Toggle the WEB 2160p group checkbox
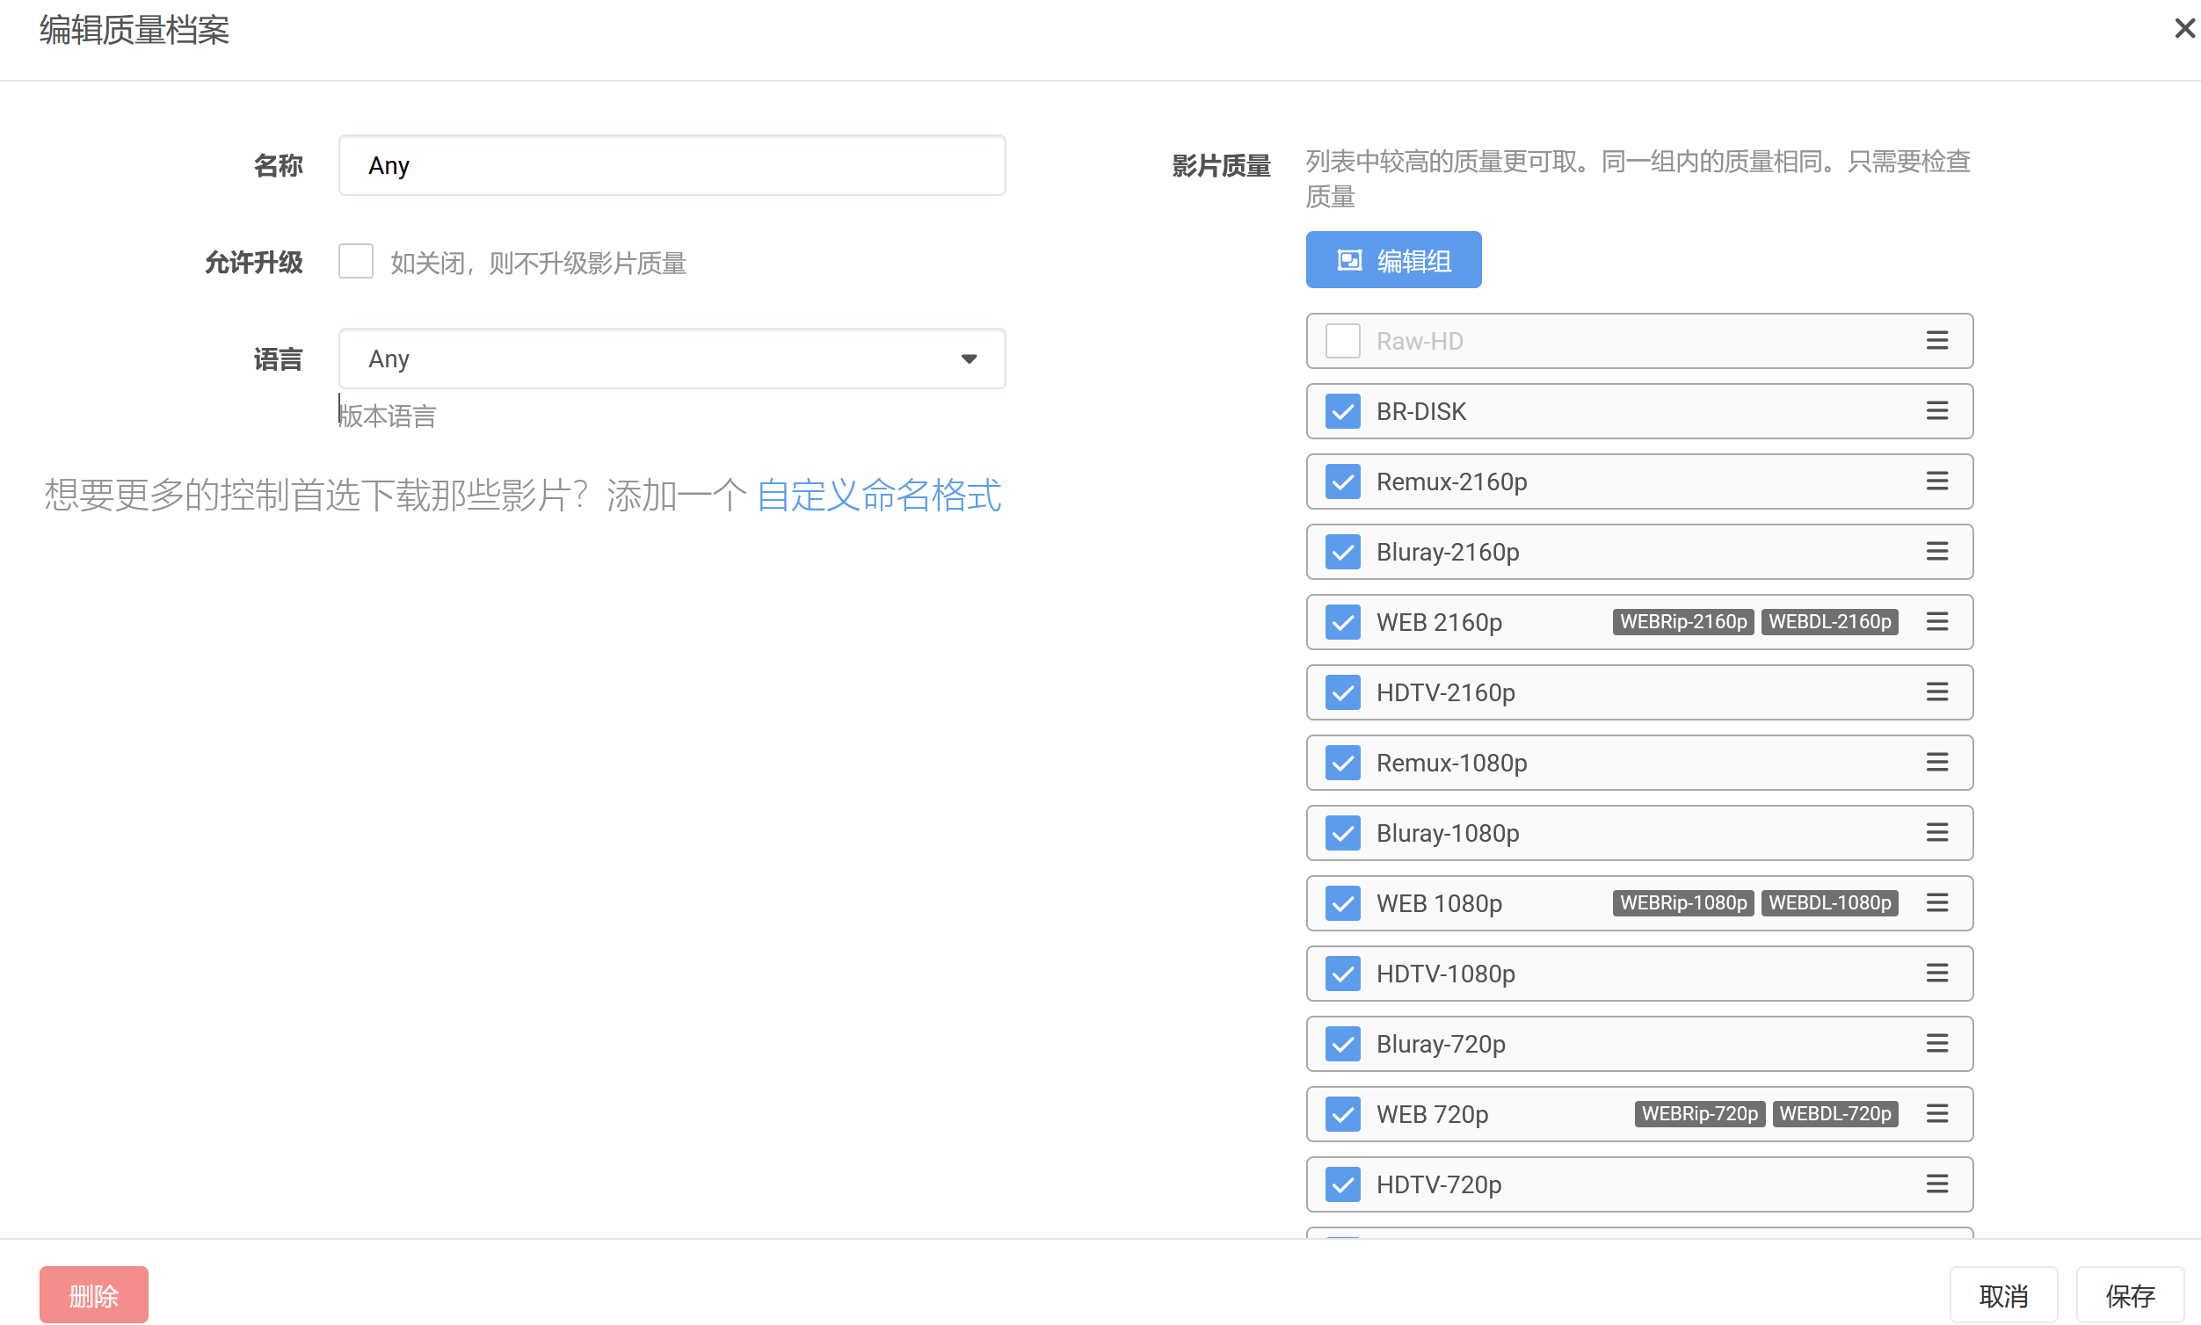 1342,622
